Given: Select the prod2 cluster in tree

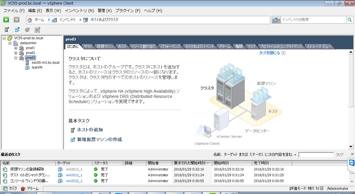Looking at the screenshot, I should (x=30, y=53).
